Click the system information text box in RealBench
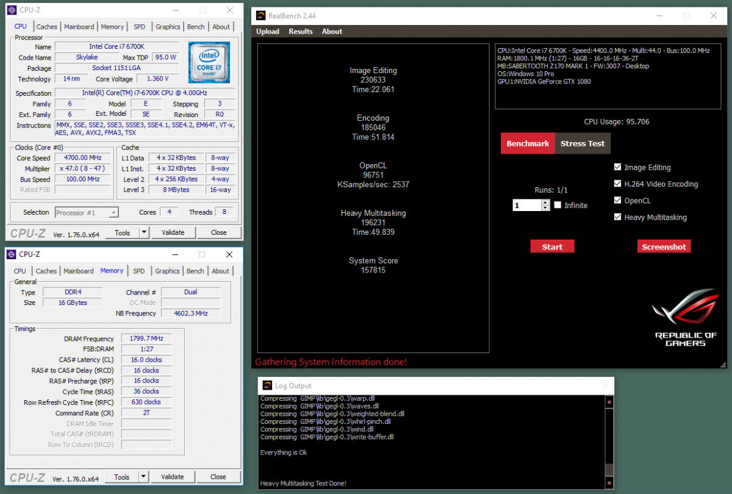The height and width of the screenshot is (494, 732). (608, 76)
